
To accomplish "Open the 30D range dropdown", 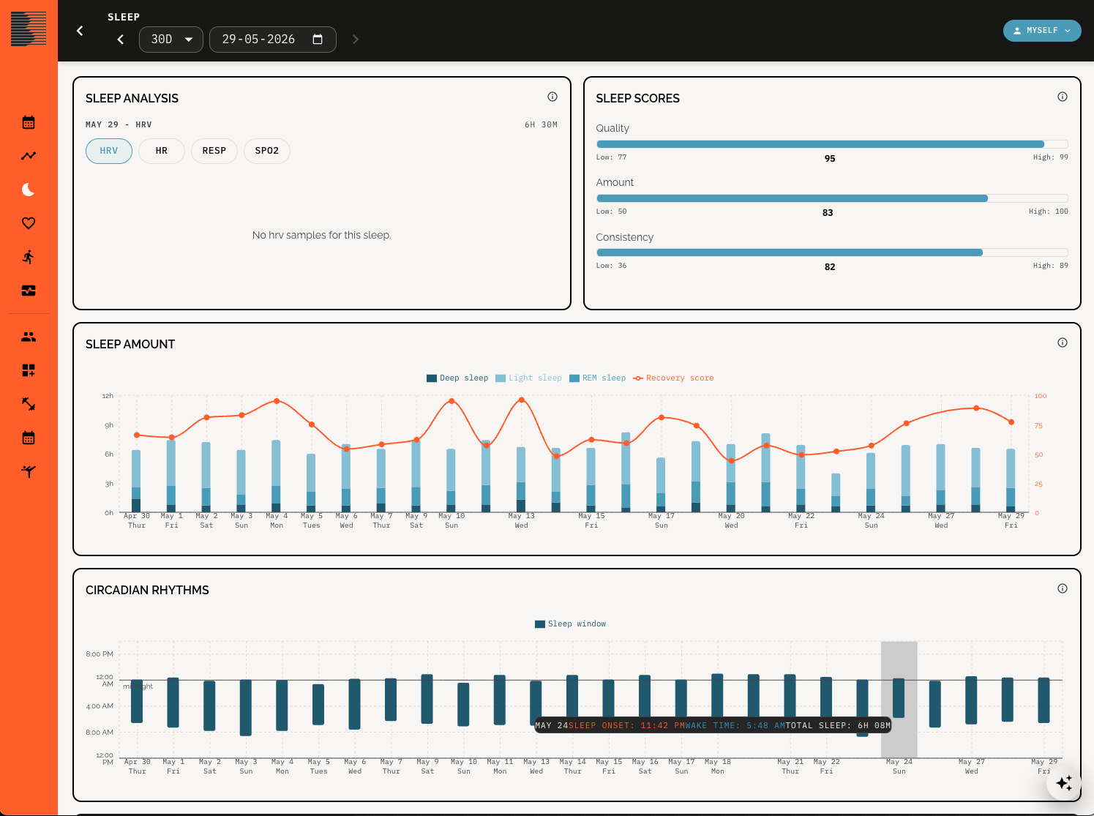I will coord(171,40).
